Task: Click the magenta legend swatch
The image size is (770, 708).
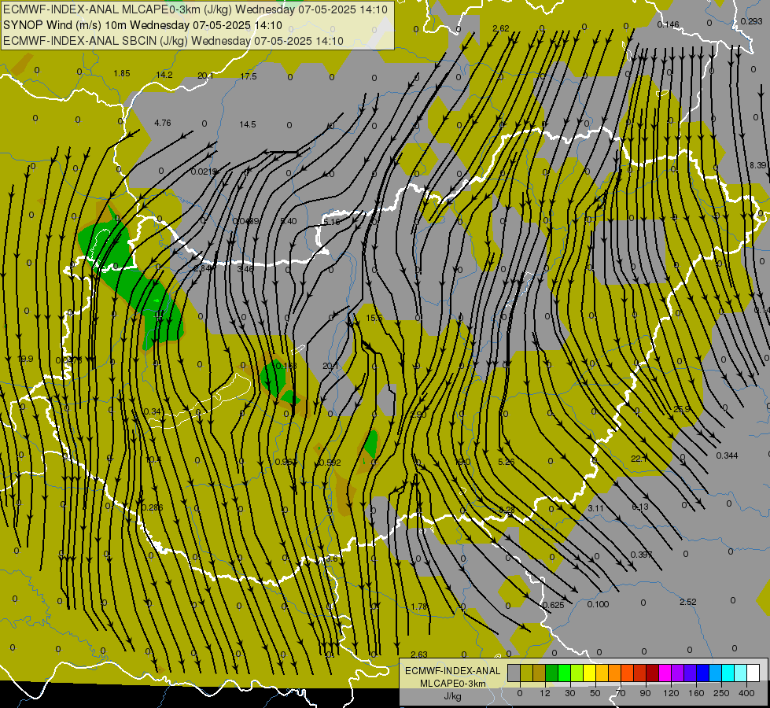Action: coord(665,673)
